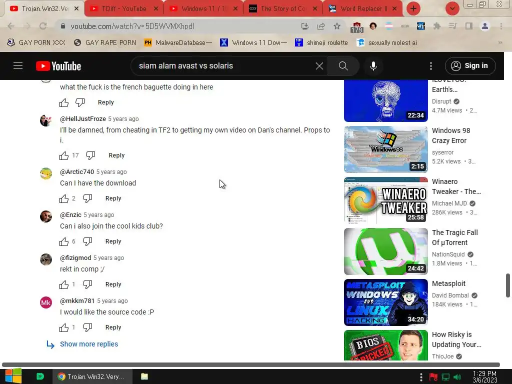Open a new tab with plus button

pos(413,8)
